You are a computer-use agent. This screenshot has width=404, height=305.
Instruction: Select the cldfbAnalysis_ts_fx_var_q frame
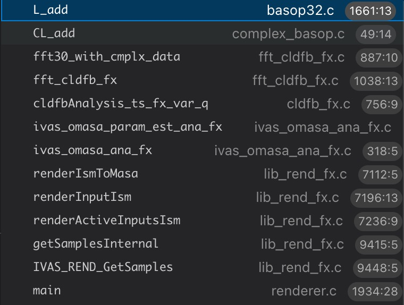point(120,104)
